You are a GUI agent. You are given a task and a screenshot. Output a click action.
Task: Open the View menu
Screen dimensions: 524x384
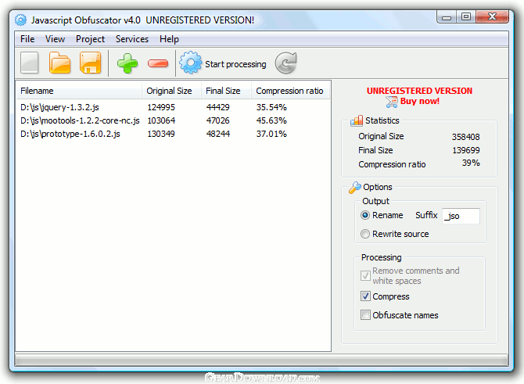tap(56, 39)
